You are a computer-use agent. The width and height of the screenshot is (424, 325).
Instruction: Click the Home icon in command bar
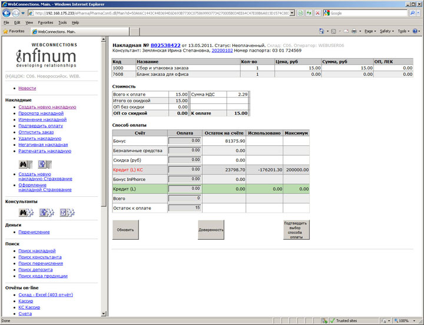pos(322,31)
